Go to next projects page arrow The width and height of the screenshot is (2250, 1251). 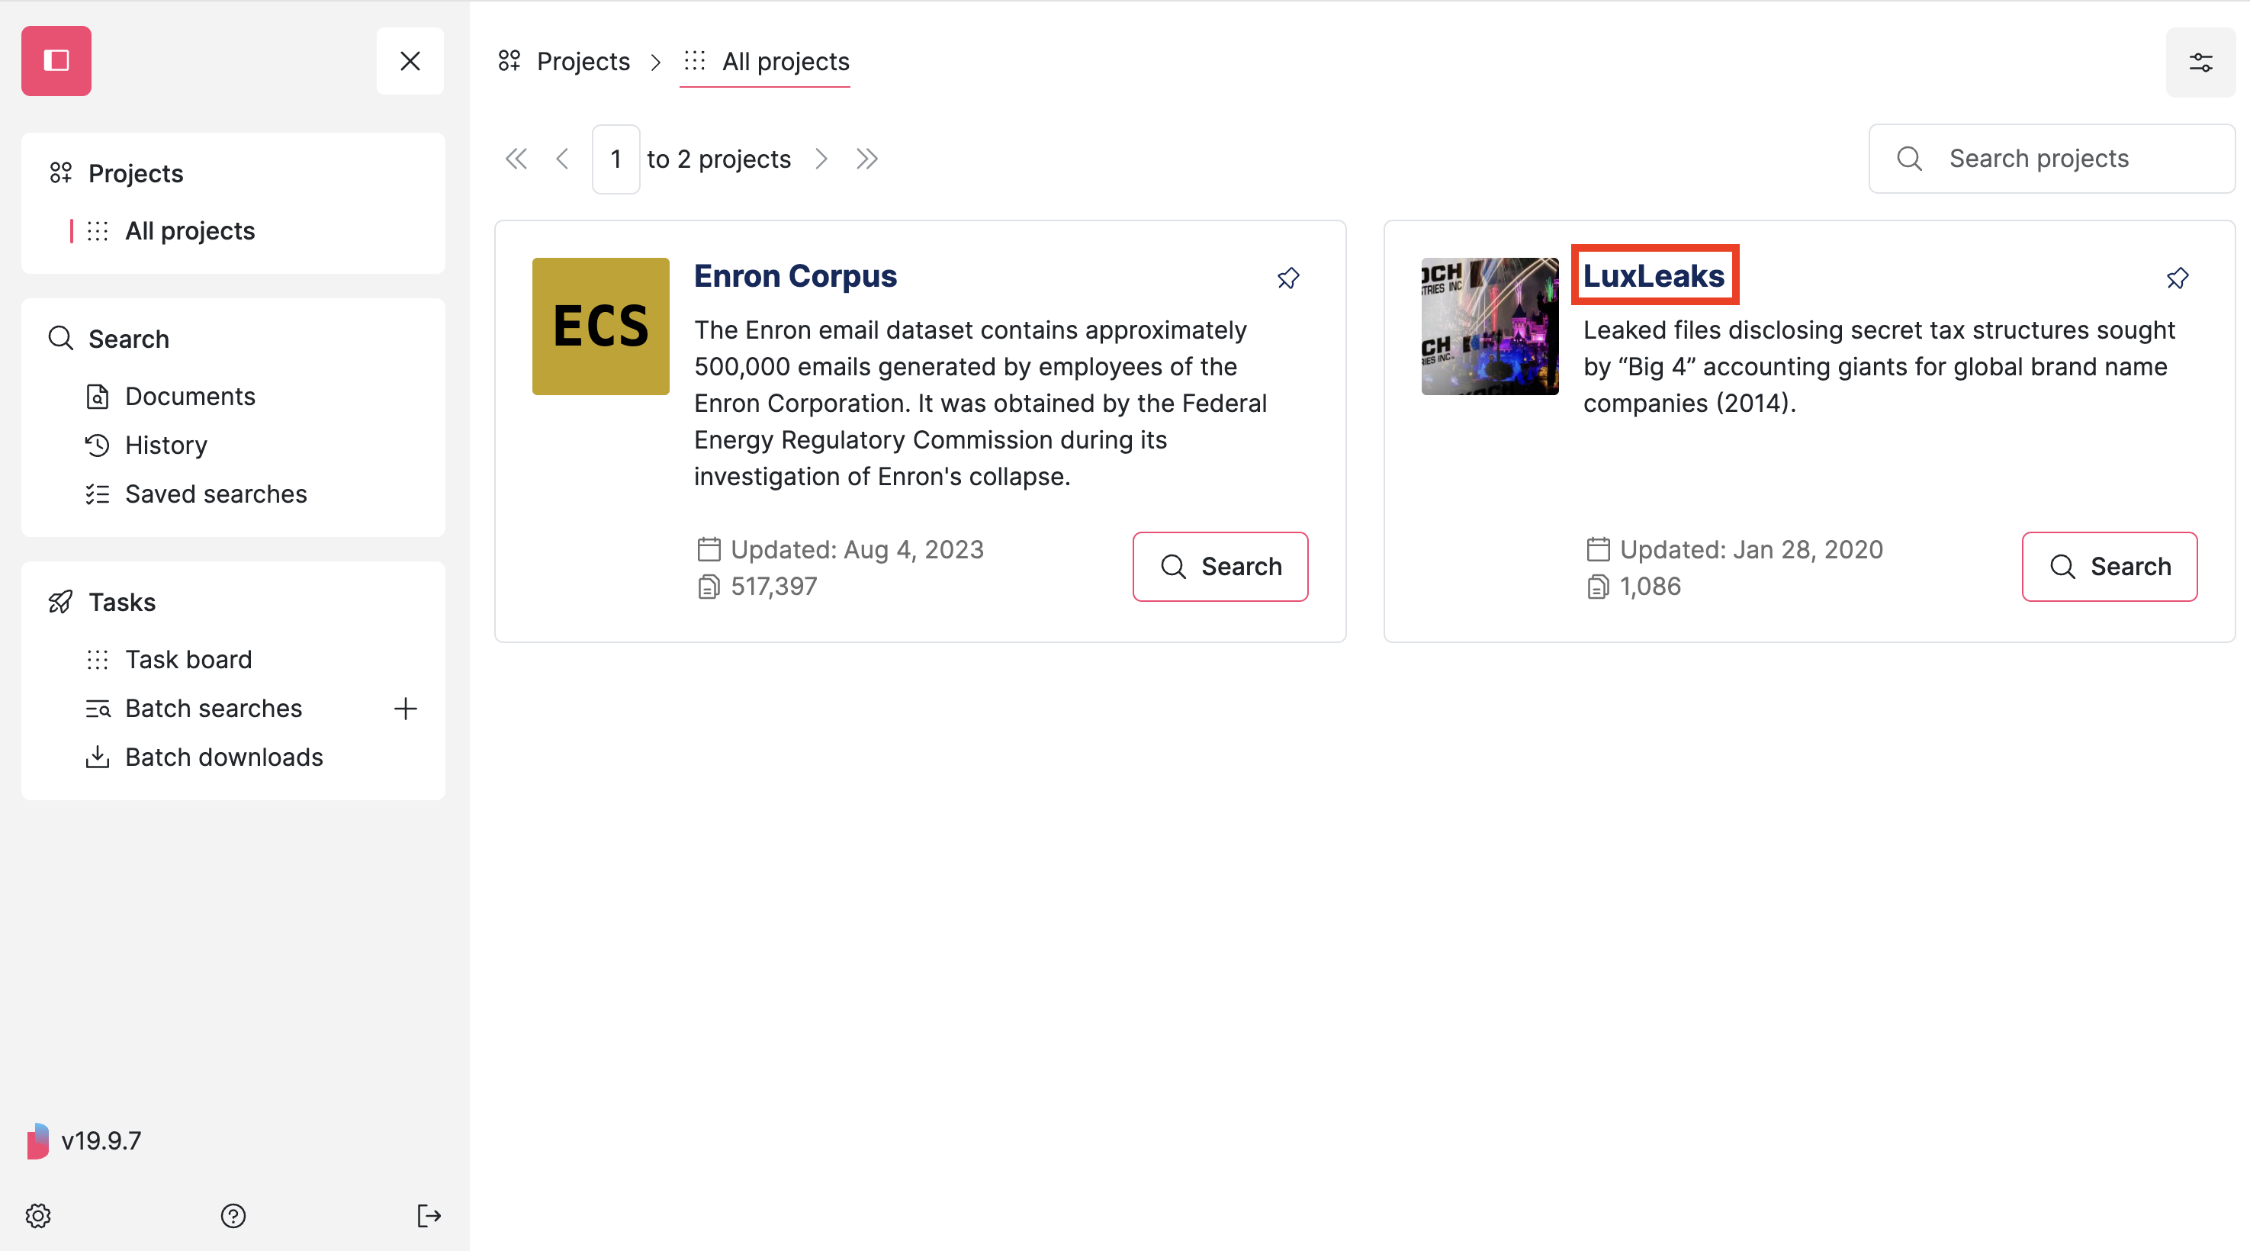tap(821, 158)
